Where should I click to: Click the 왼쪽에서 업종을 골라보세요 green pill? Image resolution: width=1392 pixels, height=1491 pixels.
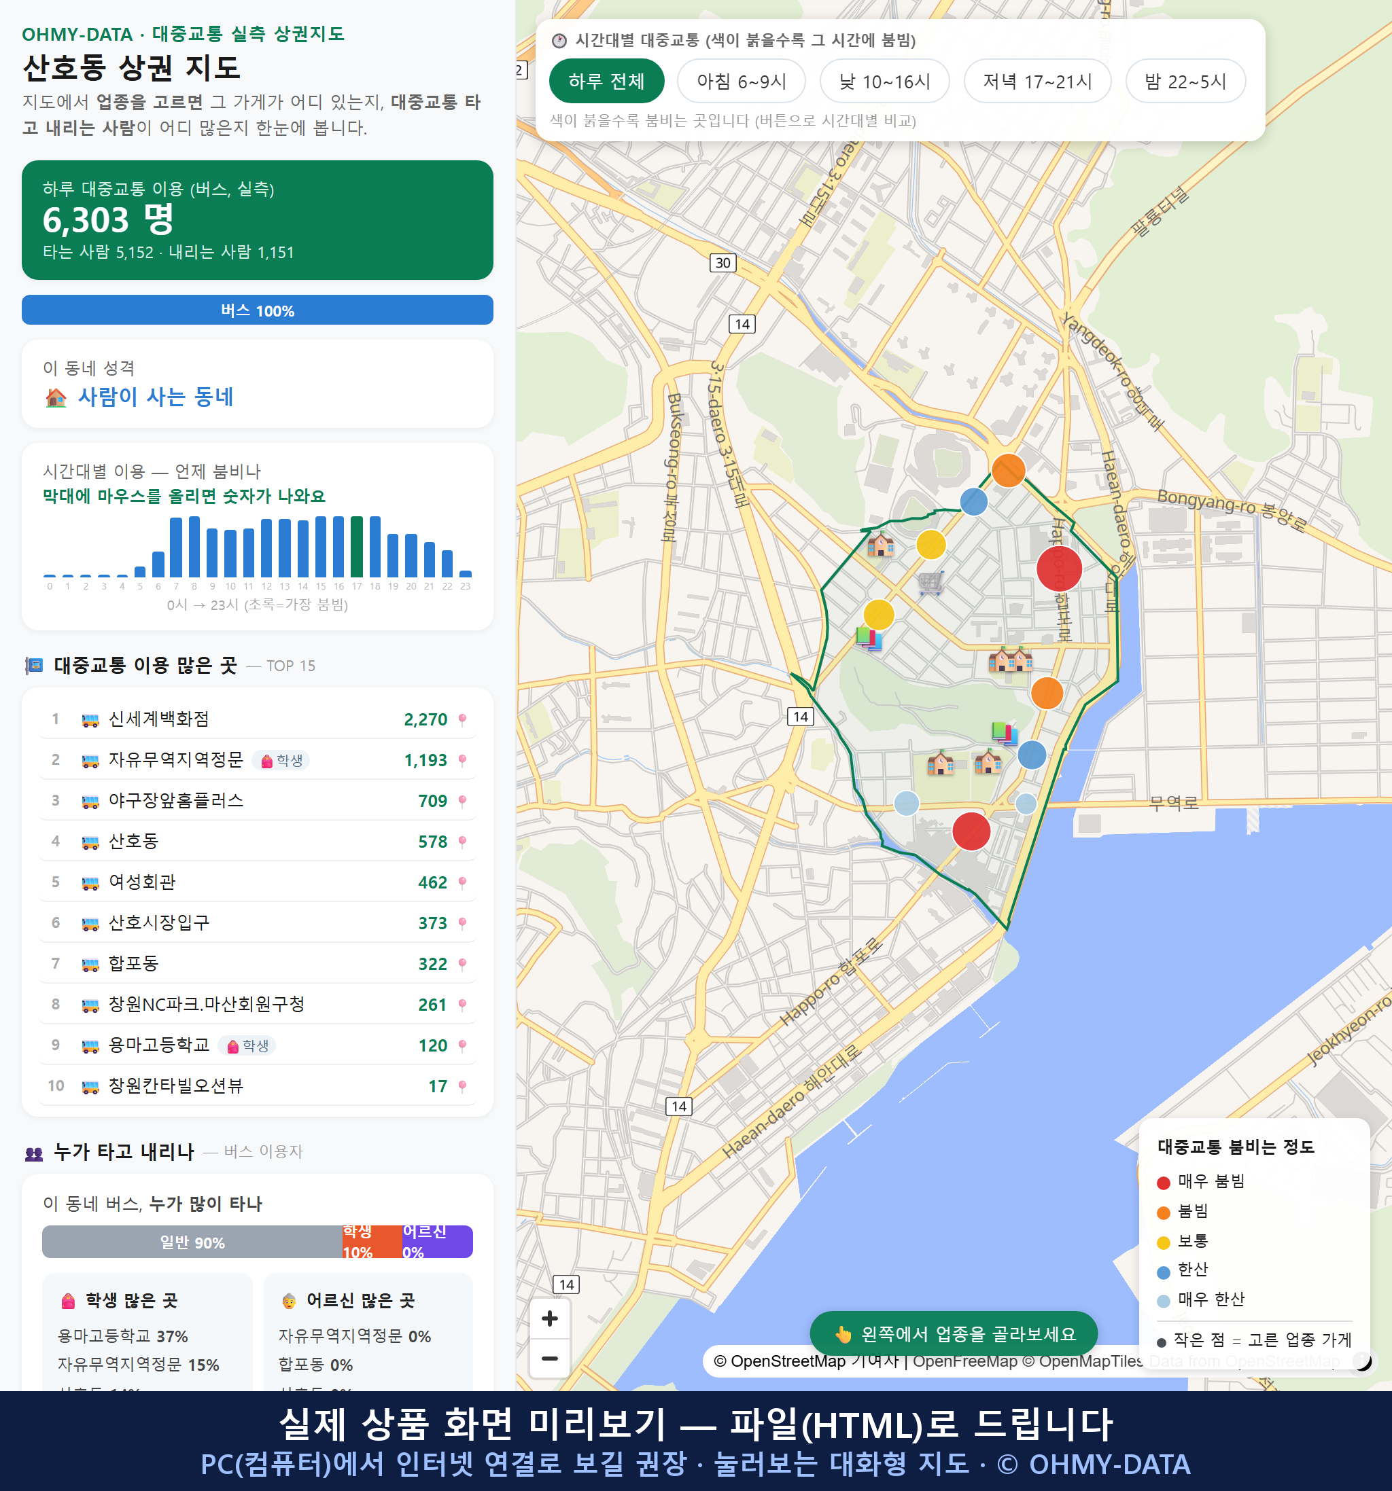point(954,1333)
